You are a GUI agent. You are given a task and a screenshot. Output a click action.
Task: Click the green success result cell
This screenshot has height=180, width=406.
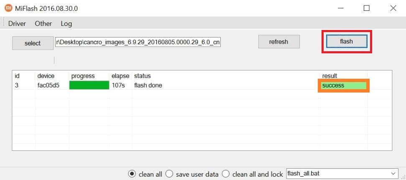click(x=344, y=85)
